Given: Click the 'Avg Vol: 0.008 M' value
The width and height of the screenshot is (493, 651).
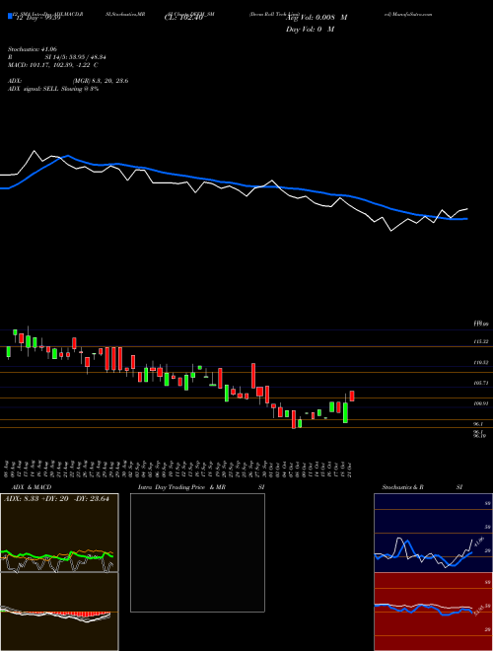Looking at the screenshot, I should (x=317, y=18).
